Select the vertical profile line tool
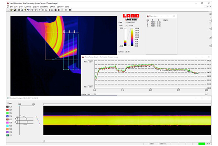218x146 pixels. coord(49,10)
